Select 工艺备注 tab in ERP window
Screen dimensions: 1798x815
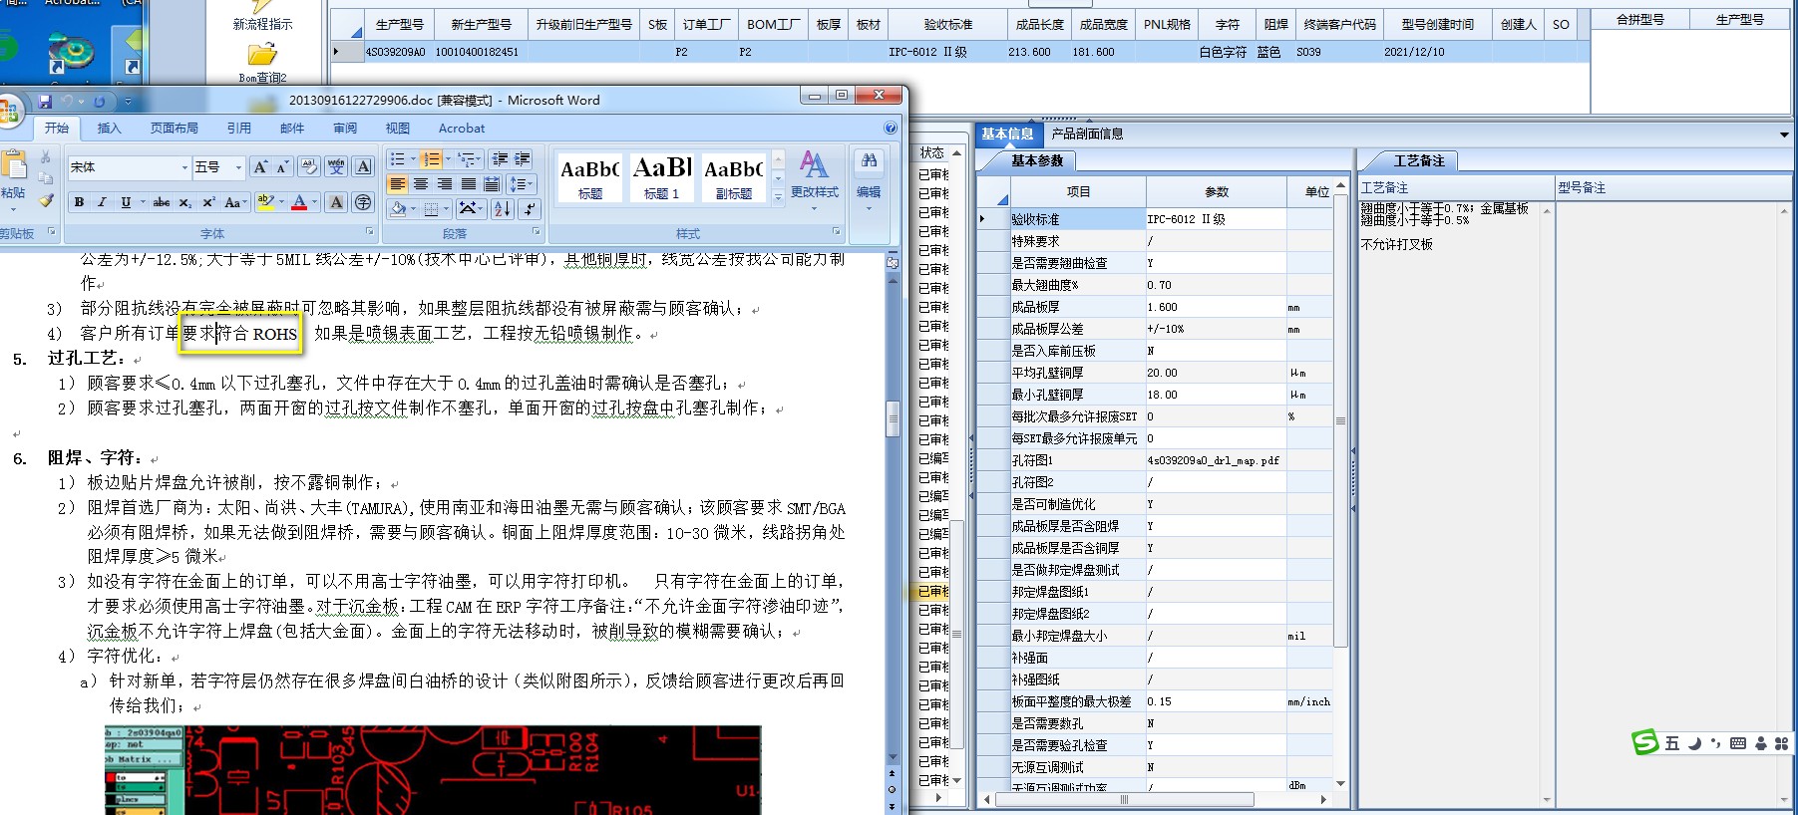pos(1418,160)
